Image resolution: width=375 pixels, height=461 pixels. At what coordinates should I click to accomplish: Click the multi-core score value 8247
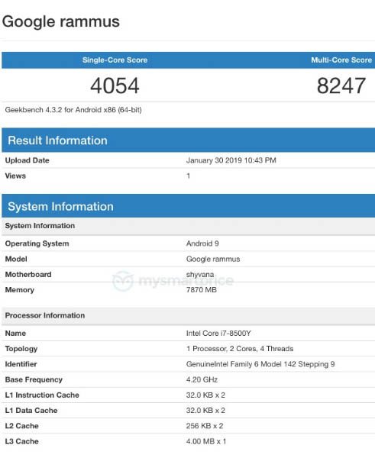(x=341, y=85)
